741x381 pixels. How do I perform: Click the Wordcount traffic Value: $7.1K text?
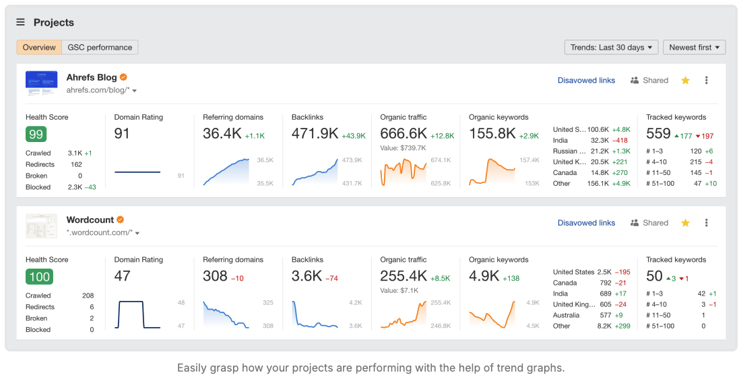[399, 290]
